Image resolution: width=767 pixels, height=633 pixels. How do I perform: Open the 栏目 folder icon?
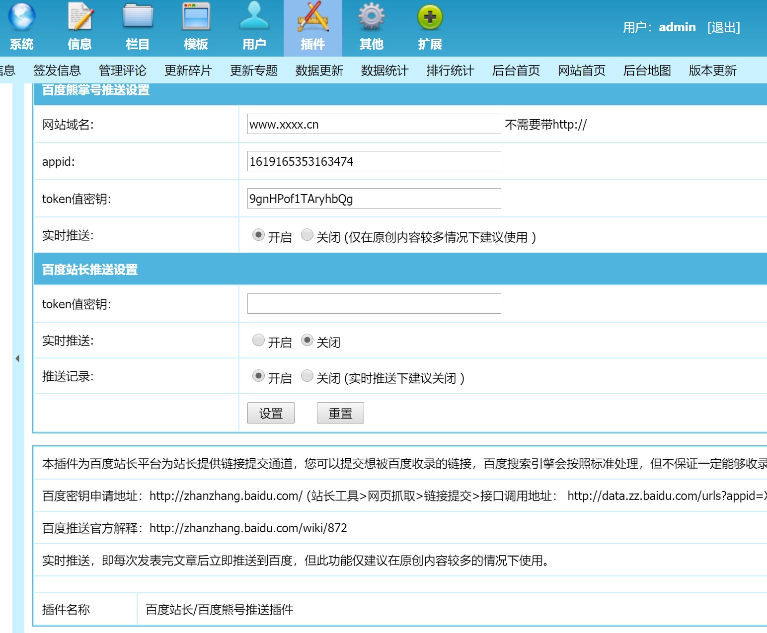(138, 16)
